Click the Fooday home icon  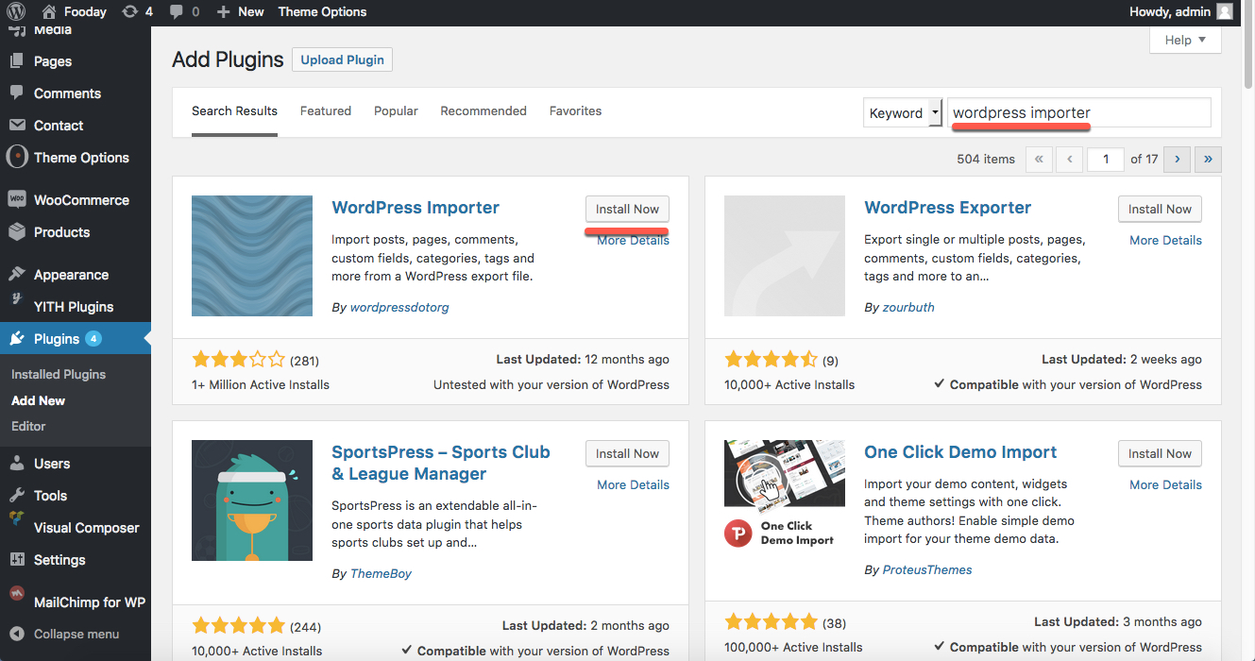[x=49, y=11]
